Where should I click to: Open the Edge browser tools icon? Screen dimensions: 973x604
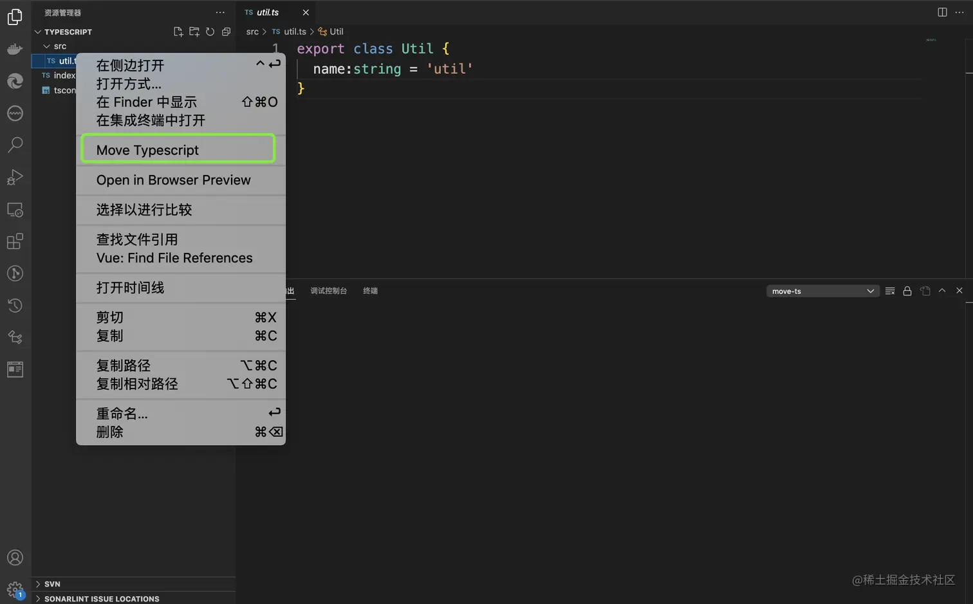pos(15,81)
